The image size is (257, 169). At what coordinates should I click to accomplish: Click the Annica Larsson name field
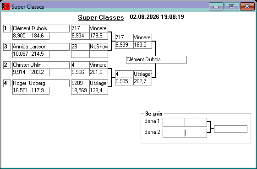click(x=41, y=47)
